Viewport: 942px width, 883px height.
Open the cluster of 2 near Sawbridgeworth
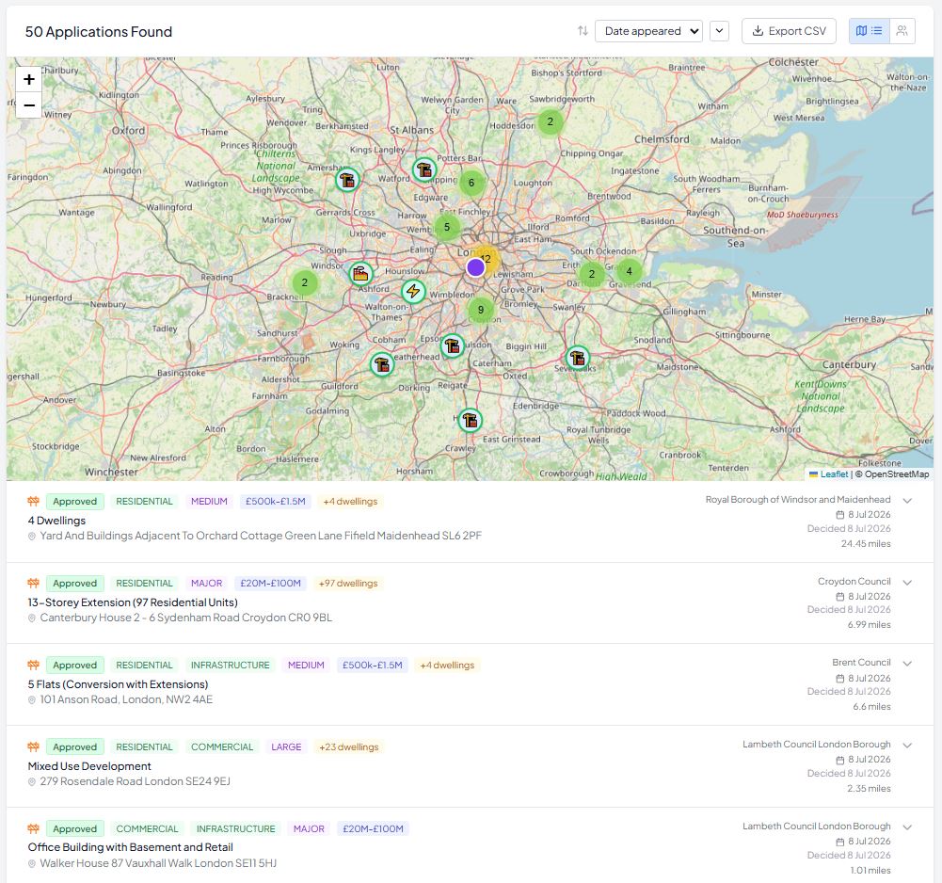click(550, 121)
